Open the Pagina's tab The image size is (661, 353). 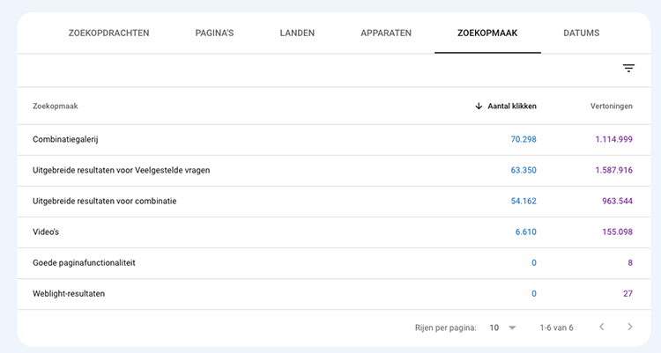click(214, 33)
